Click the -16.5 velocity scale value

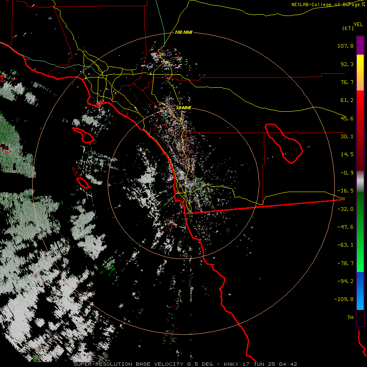345,191
